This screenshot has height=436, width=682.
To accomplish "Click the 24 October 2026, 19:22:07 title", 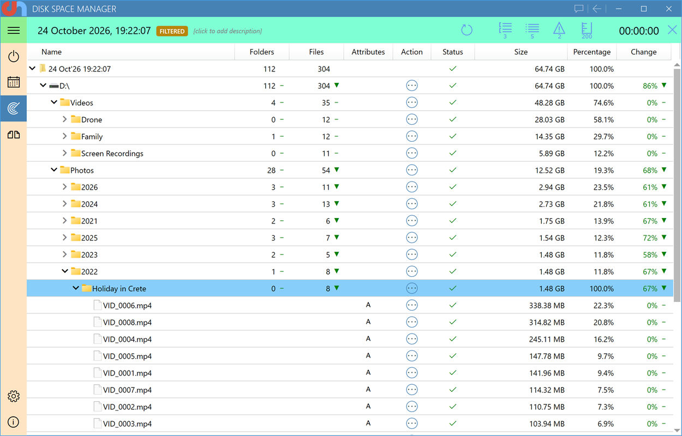I will (94, 31).
